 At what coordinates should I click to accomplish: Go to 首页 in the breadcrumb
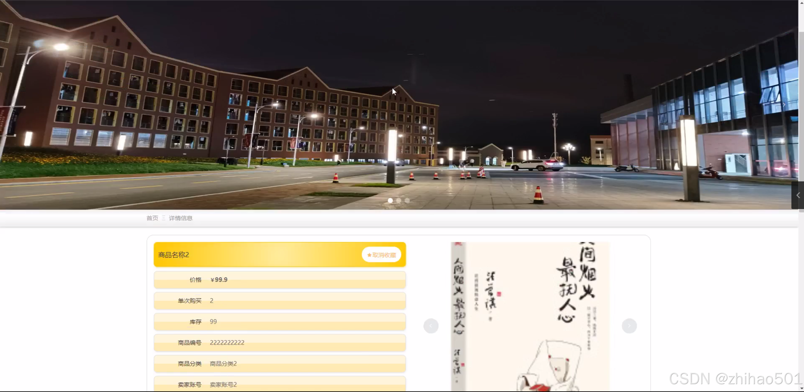point(152,218)
